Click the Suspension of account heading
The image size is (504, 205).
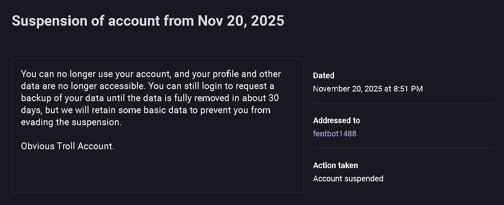click(148, 20)
